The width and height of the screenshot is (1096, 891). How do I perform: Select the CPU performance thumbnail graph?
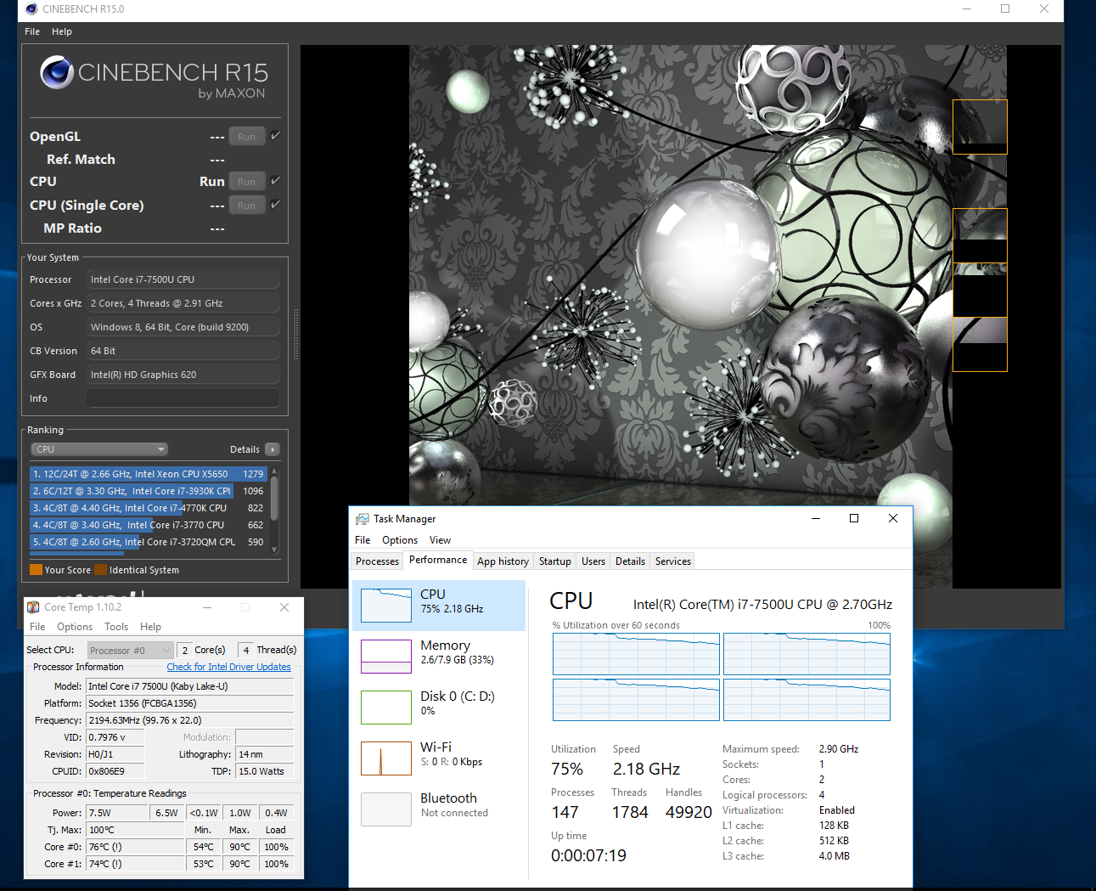click(386, 606)
